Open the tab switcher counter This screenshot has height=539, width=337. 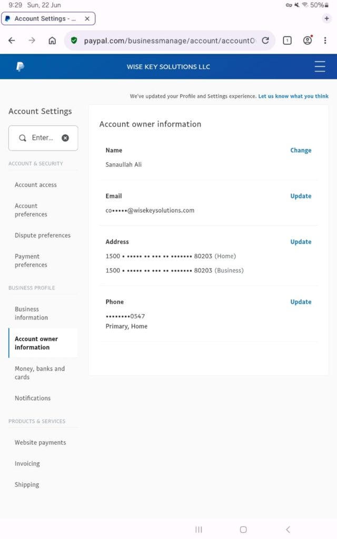pyautogui.click(x=287, y=41)
